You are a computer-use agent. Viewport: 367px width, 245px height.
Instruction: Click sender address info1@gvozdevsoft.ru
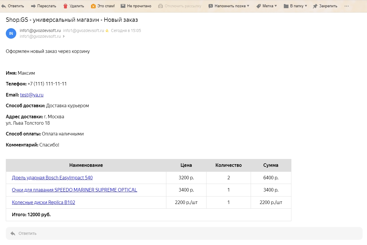point(40,31)
